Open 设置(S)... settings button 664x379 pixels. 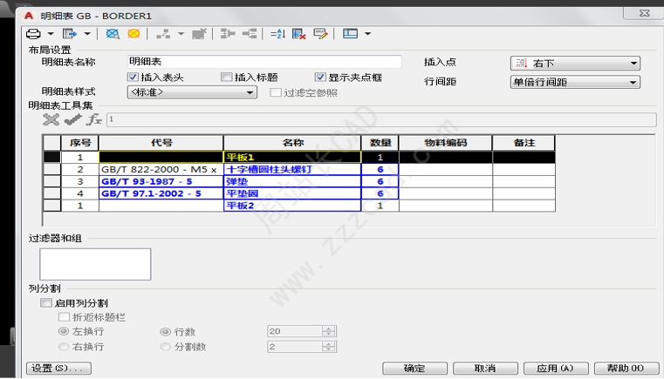(x=58, y=369)
